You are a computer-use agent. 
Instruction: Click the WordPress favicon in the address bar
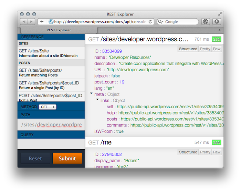tap(51, 22)
